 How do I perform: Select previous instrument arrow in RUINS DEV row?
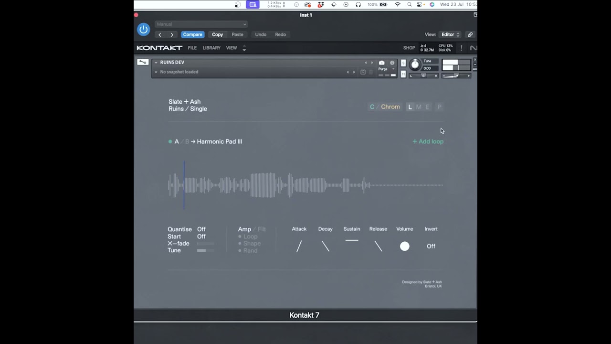pyautogui.click(x=366, y=63)
